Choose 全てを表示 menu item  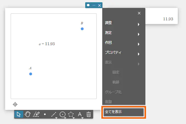click(124, 112)
